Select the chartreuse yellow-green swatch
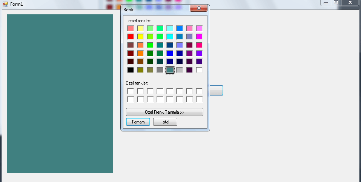The width and height of the screenshot is (361, 182). (150, 37)
